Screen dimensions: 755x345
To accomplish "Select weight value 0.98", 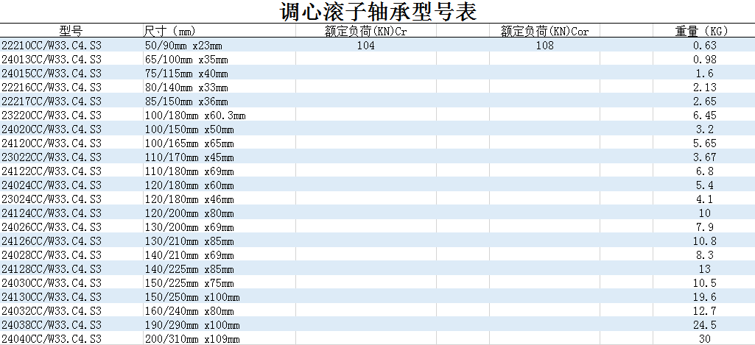I will (704, 60).
